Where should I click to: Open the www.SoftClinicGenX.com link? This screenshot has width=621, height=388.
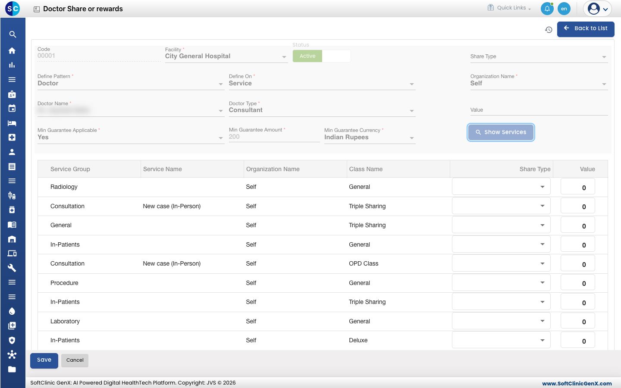tap(577, 383)
